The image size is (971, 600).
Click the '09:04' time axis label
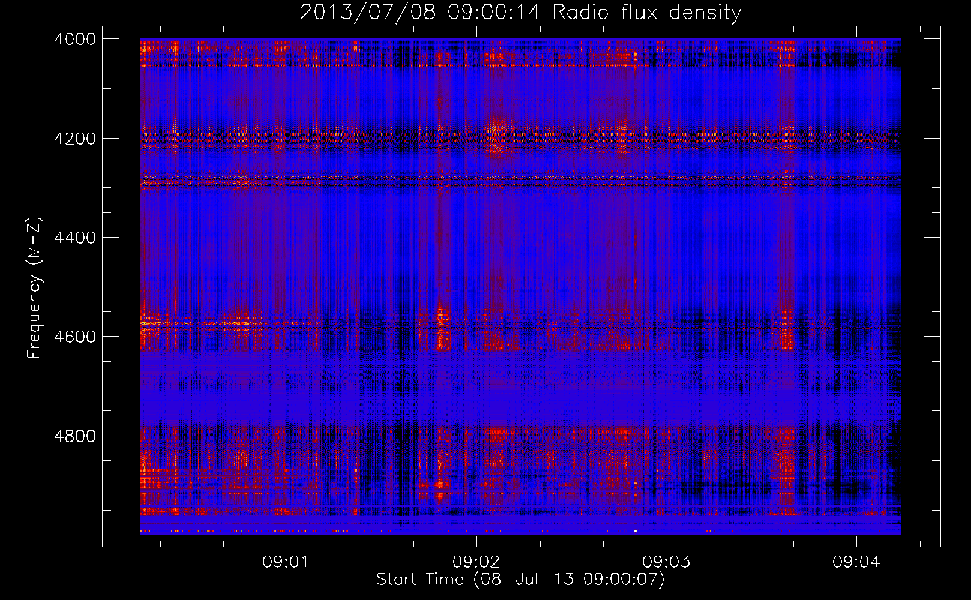(x=856, y=562)
